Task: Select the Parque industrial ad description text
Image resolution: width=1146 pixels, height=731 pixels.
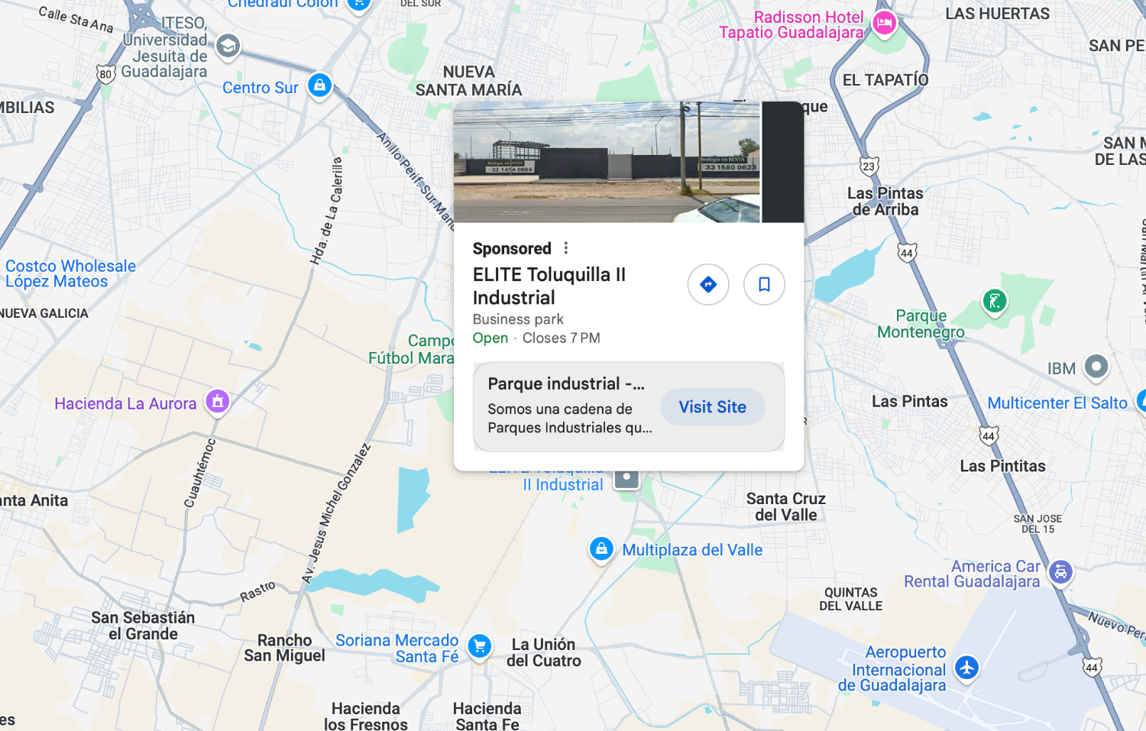Action: [570, 419]
